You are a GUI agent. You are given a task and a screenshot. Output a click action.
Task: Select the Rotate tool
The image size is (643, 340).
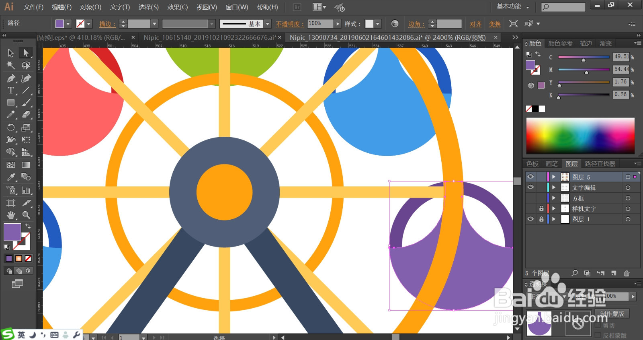click(11, 128)
